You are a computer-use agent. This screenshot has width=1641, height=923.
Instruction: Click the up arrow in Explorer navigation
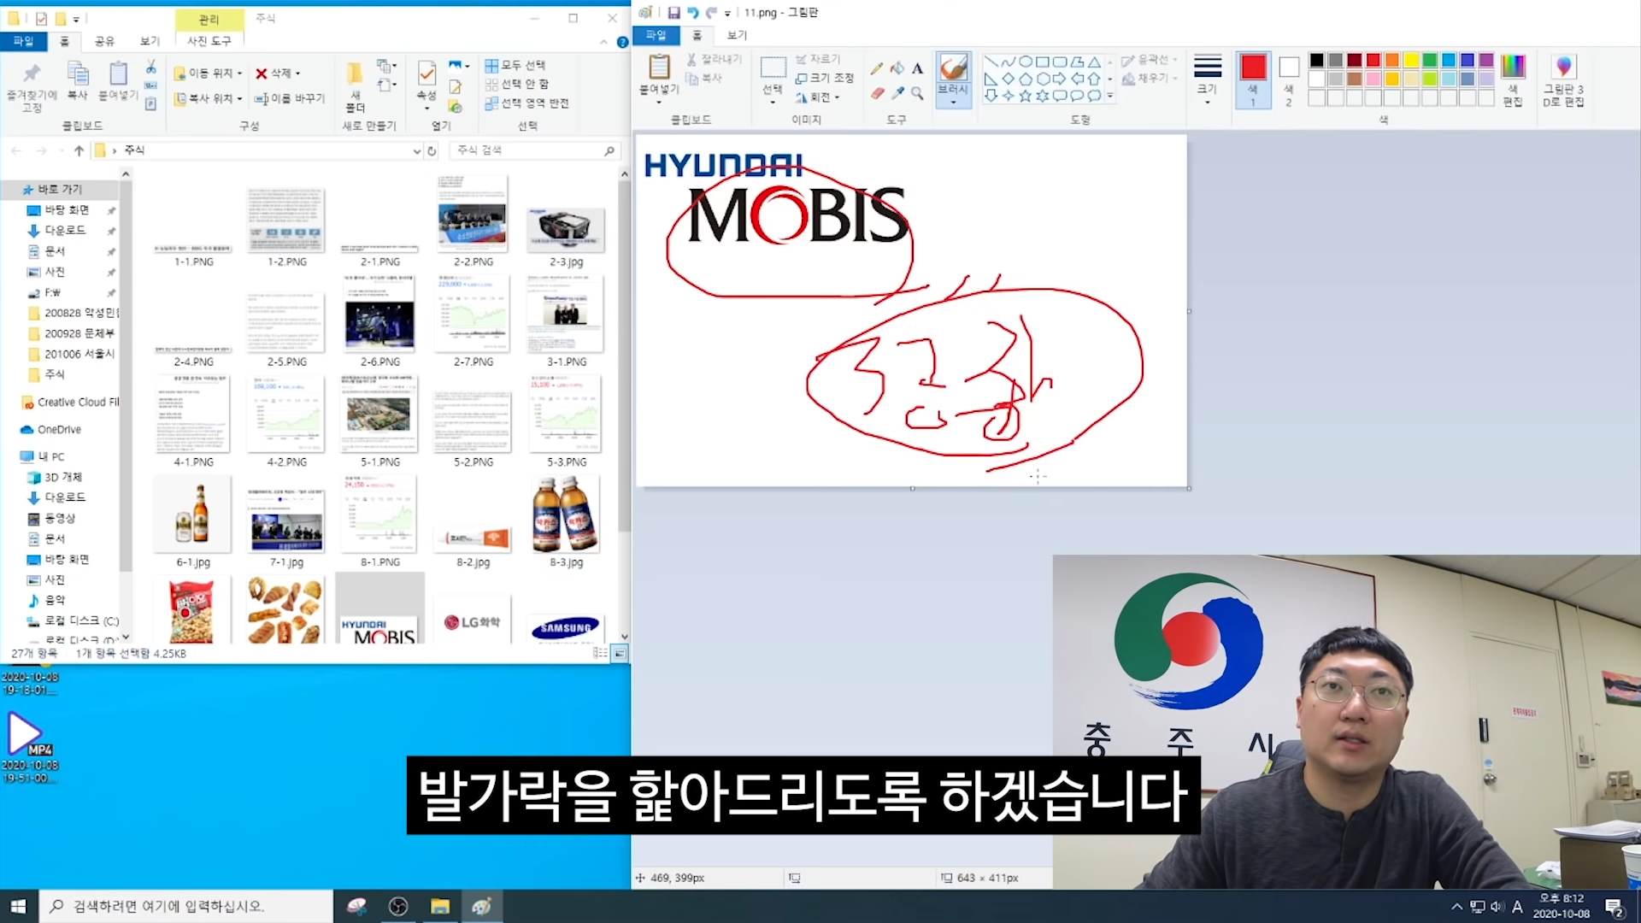[79, 150]
